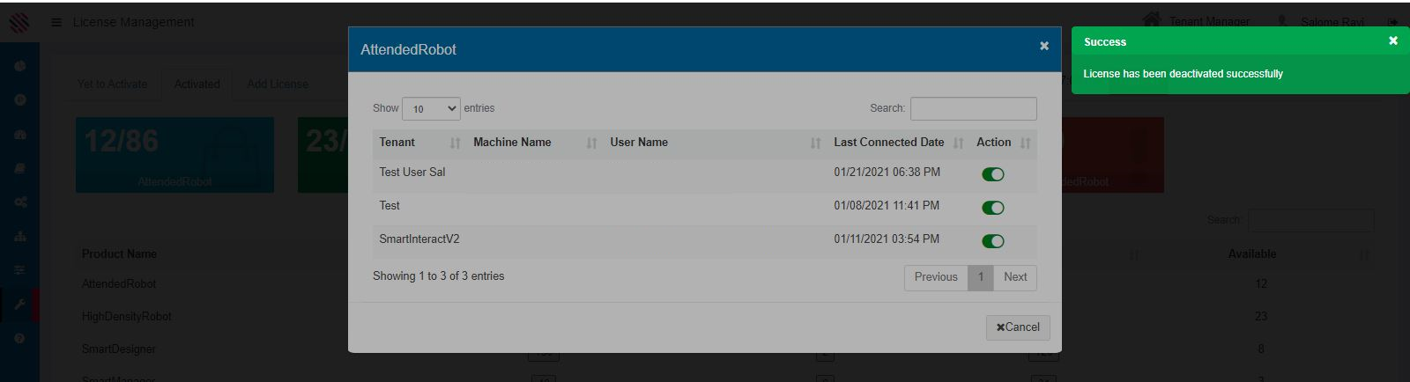Click HighDensityRobot row in background table
This screenshot has width=1410, height=382.
pyautogui.click(x=127, y=317)
